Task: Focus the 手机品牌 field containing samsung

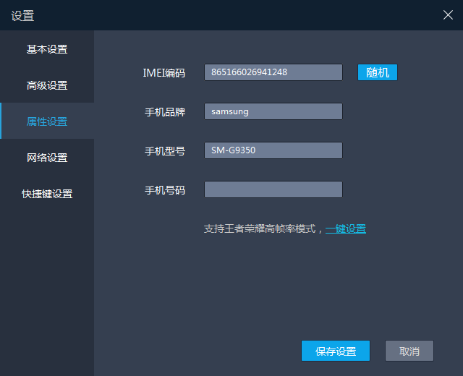Action: [x=273, y=111]
